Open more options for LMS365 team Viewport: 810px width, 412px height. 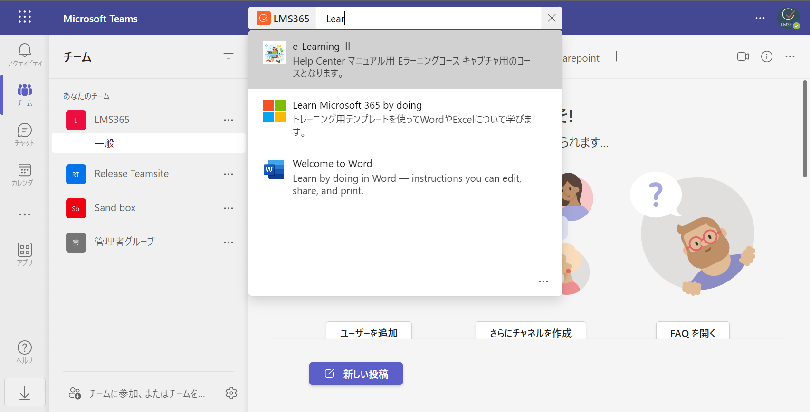coord(229,120)
